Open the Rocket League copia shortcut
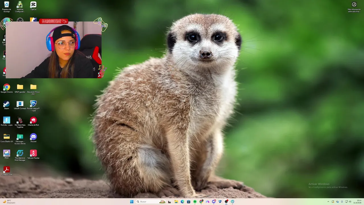Image resolution: width=364 pixels, height=205 pixels. click(x=33, y=106)
